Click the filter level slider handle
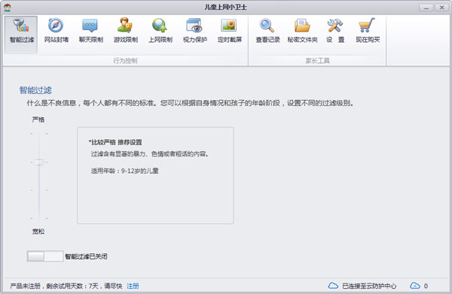This screenshot has height=294, width=452. (x=39, y=162)
